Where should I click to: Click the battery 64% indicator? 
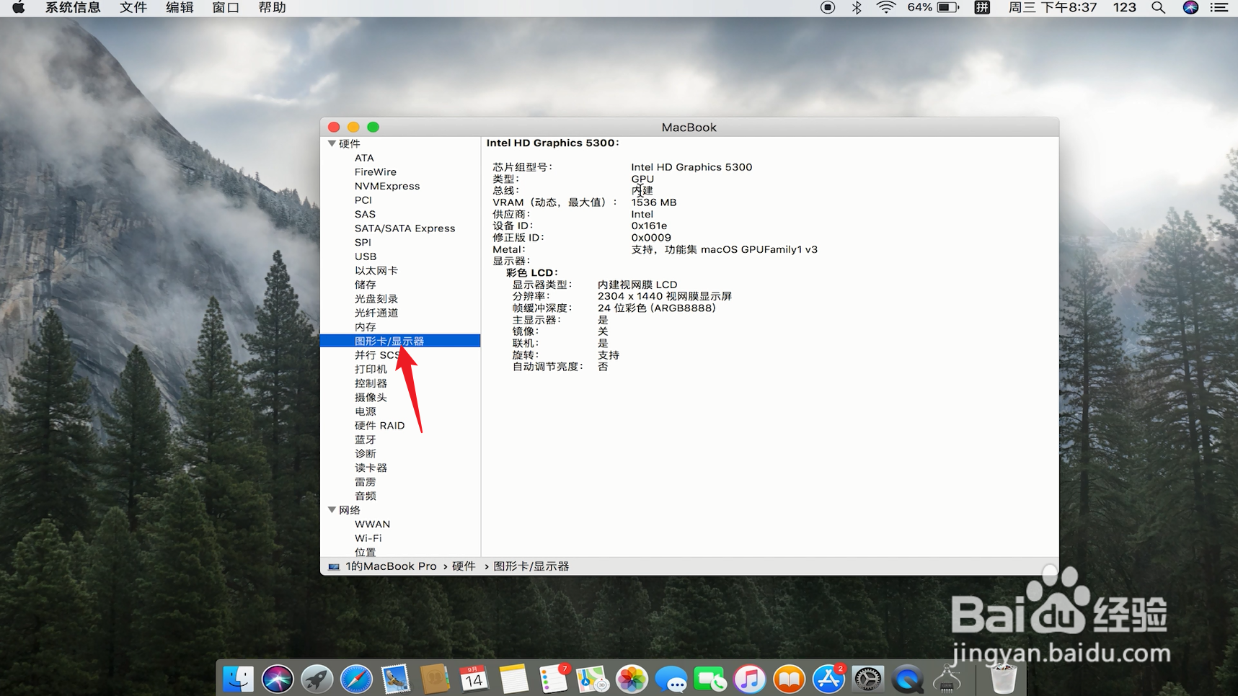coord(933,8)
